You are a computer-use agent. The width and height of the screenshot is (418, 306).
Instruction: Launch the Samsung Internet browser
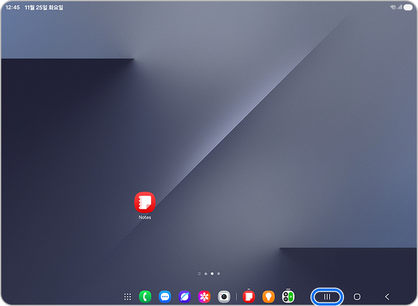[x=185, y=296]
